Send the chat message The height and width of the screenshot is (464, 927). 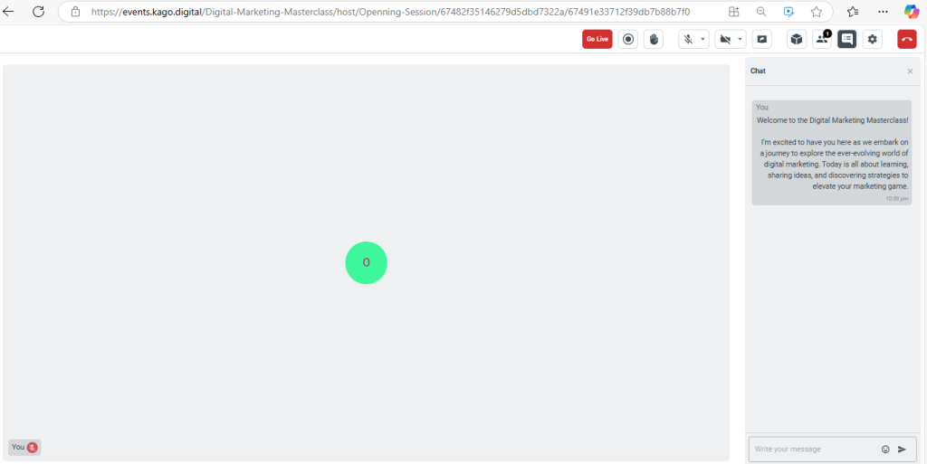pyautogui.click(x=903, y=450)
